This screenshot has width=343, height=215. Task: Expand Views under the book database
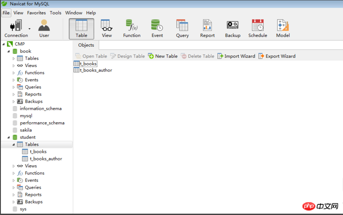pyautogui.click(x=14, y=66)
